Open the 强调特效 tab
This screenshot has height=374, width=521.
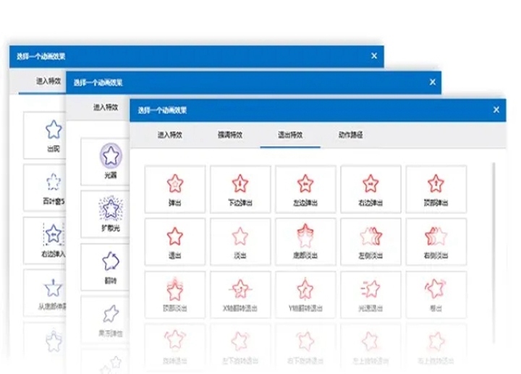(x=230, y=135)
